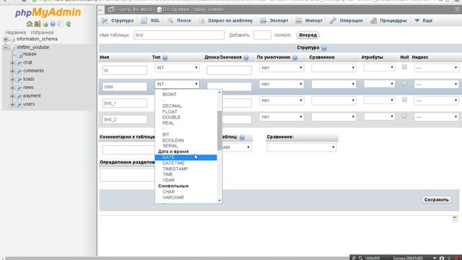This screenshot has width=462, height=260.
Task: Click the users table icon
Action: 19,104
